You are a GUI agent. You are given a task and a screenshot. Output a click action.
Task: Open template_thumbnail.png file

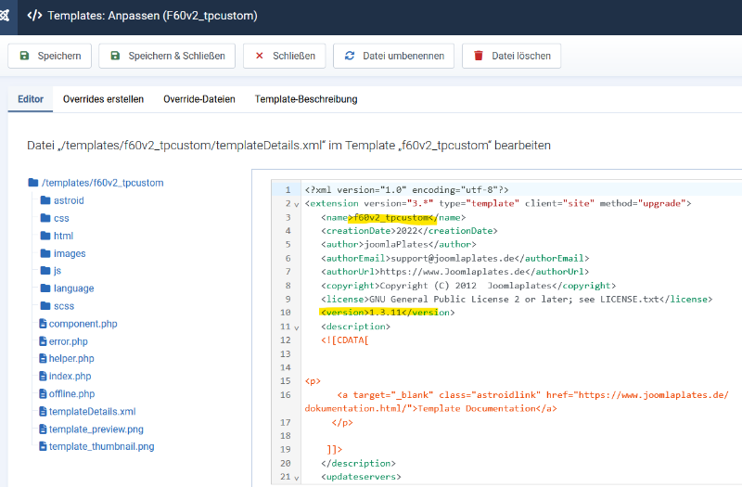pos(101,446)
